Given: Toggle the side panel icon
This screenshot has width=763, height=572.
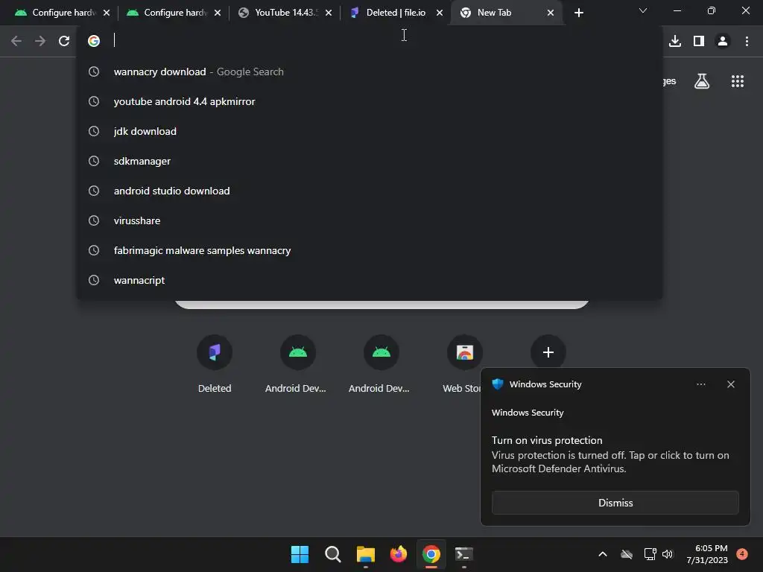Looking at the screenshot, I should click(699, 41).
